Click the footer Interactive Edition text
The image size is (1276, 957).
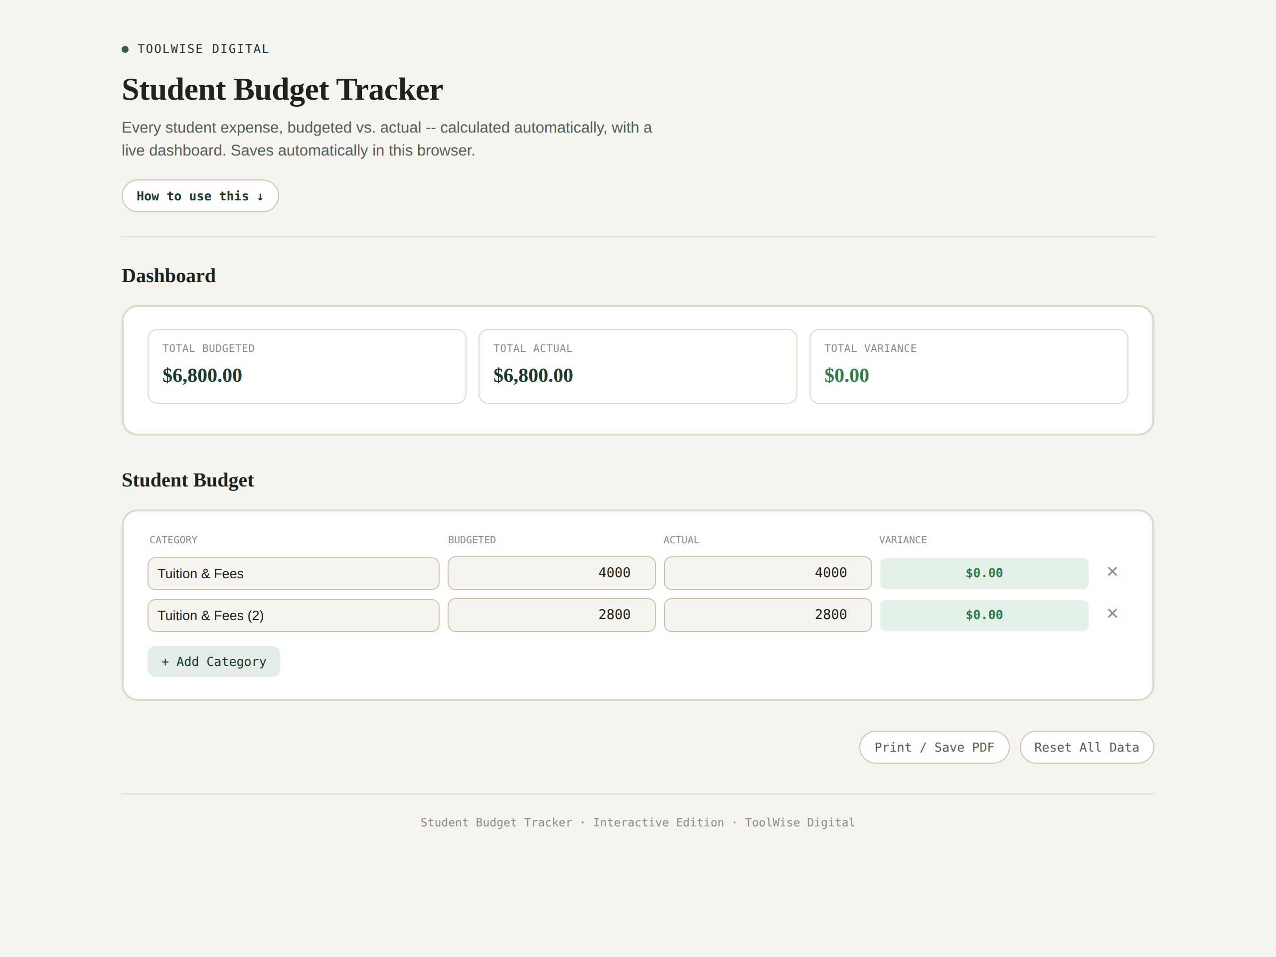(x=658, y=822)
